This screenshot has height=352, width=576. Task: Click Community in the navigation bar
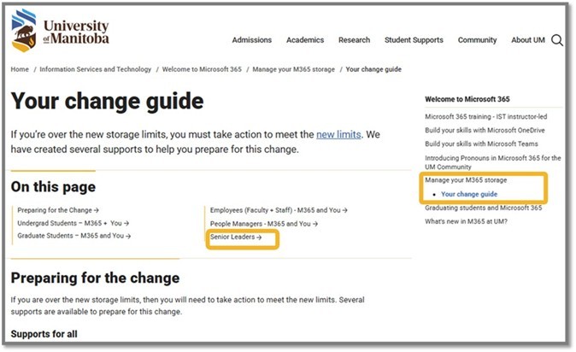pyautogui.click(x=477, y=40)
